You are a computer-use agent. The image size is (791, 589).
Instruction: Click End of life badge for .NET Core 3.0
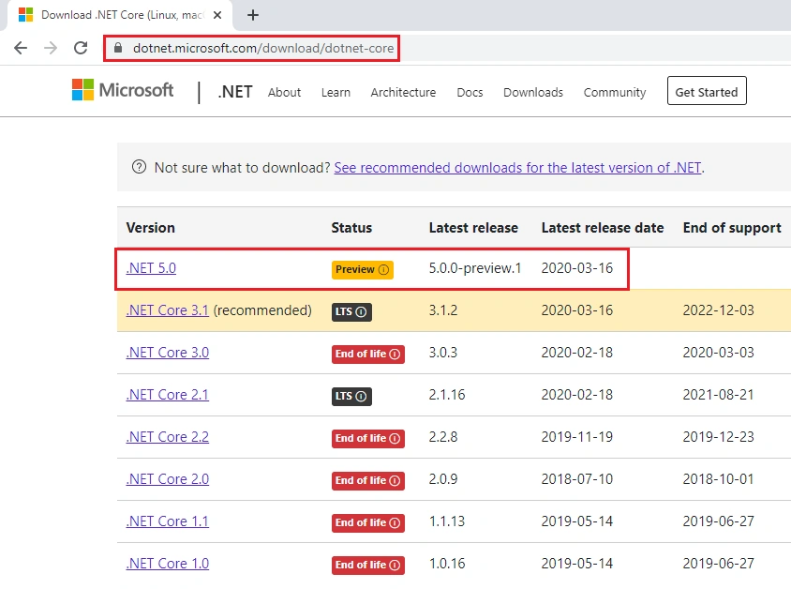coord(367,354)
